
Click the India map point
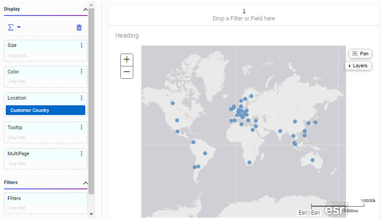pos(280,131)
